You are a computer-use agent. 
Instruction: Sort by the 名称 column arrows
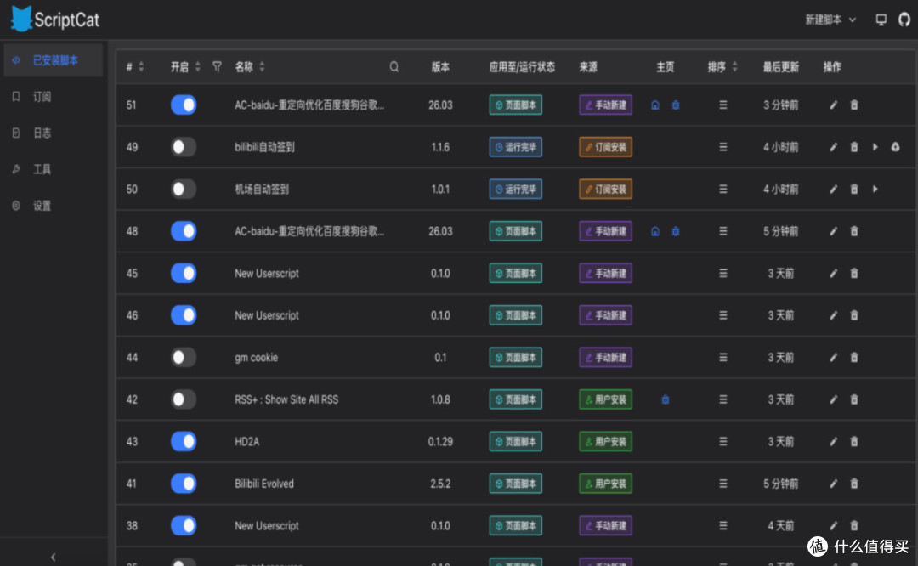(262, 67)
